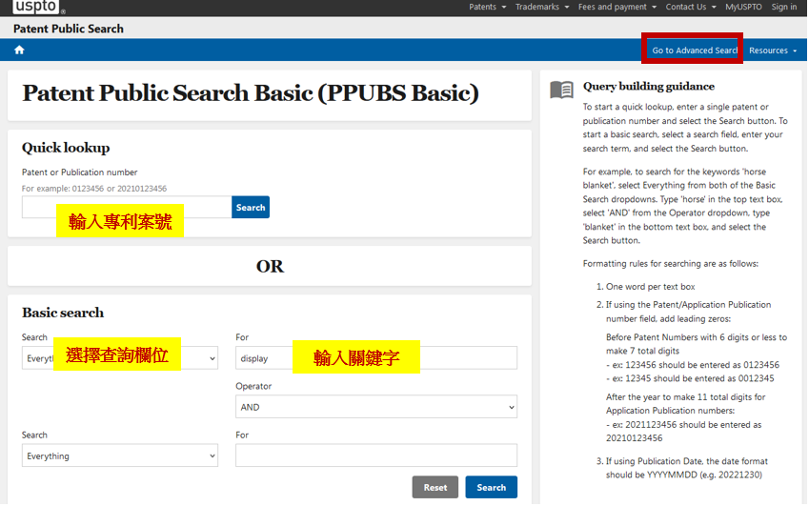Viewport: 809px width, 506px height.
Task: Click the Patent Public Search title
Action: pyautogui.click(x=69, y=29)
